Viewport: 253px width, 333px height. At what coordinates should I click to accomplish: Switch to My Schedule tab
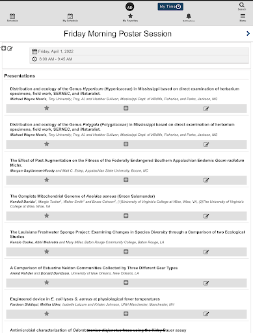pos(70,18)
